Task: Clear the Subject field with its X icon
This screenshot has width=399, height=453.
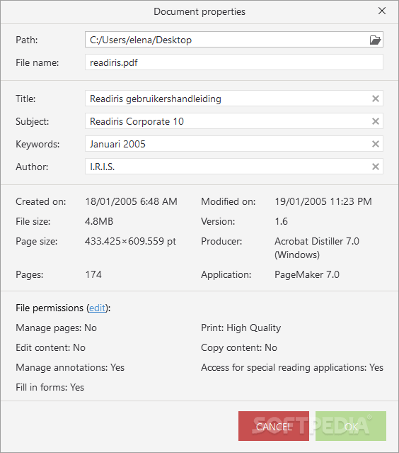Action: [376, 121]
